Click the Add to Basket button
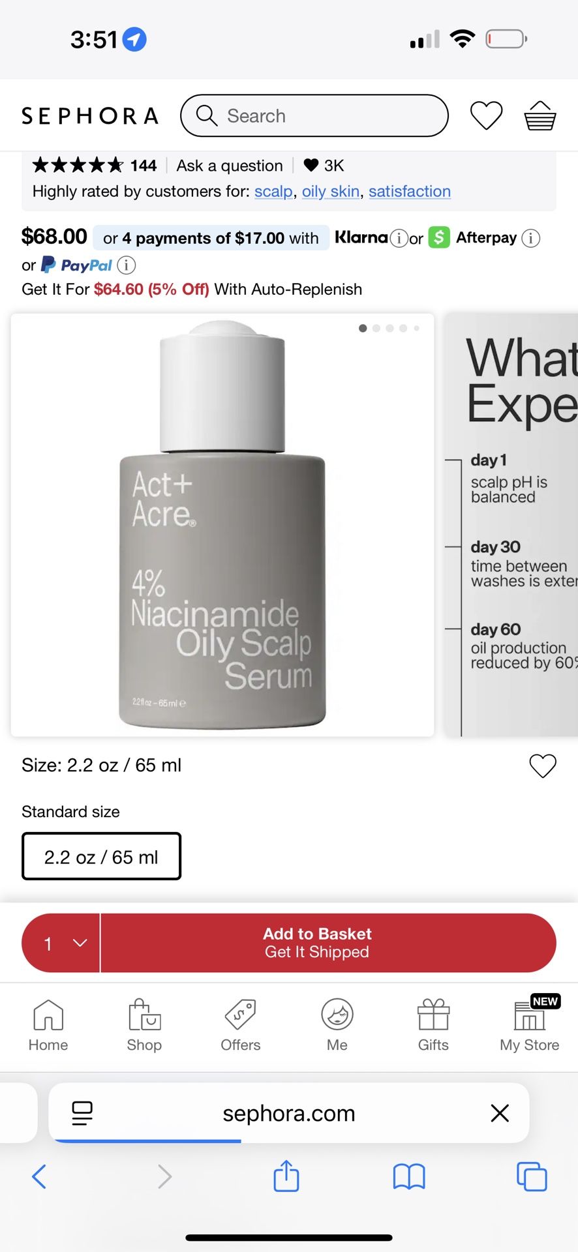 (328, 943)
